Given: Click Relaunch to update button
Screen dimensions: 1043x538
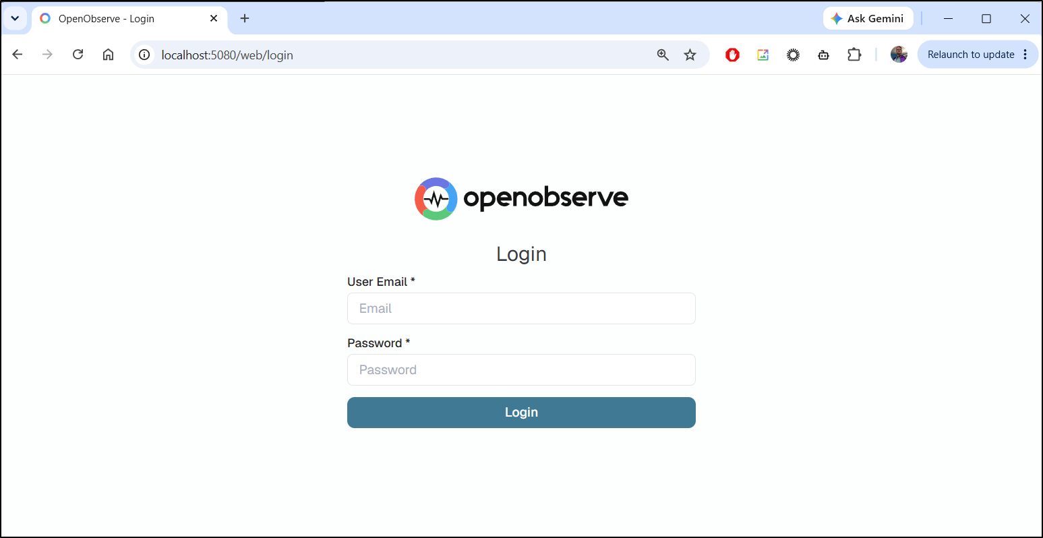Looking at the screenshot, I should tap(971, 55).
